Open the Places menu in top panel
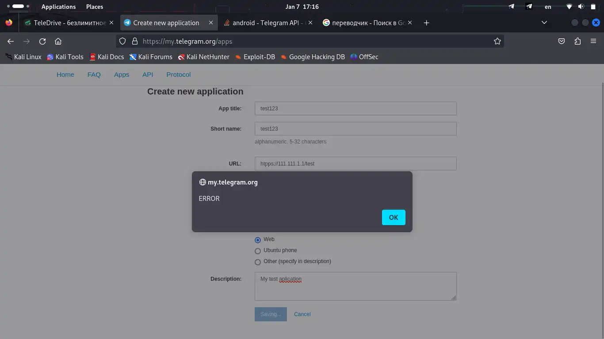 (x=95, y=7)
